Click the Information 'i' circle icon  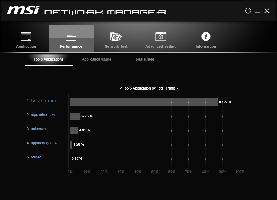(206, 36)
